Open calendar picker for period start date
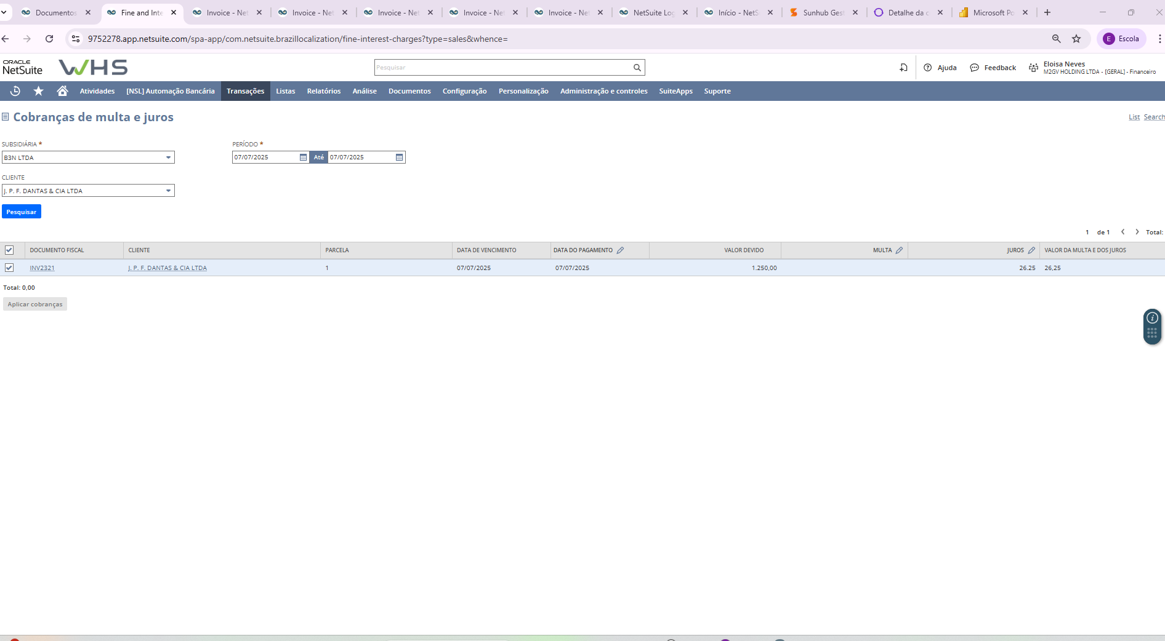This screenshot has width=1165, height=641. [x=303, y=157]
